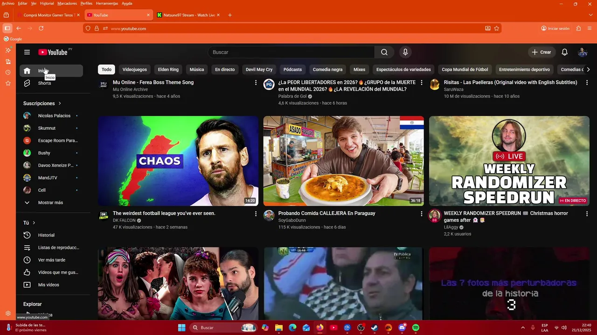Select the Videojuegos filter chip
Screen dimensions: 597x335
[134, 69]
